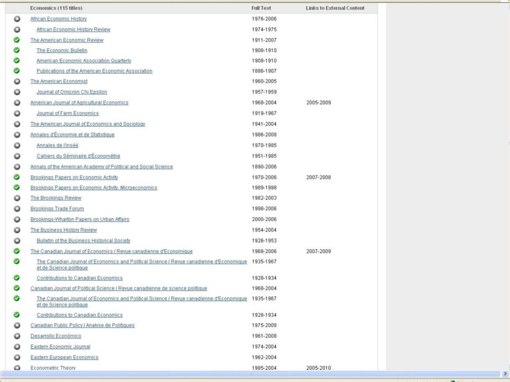Open the Eastern Economic Journal link
This screenshot has width=510, height=382.
coord(61,346)
